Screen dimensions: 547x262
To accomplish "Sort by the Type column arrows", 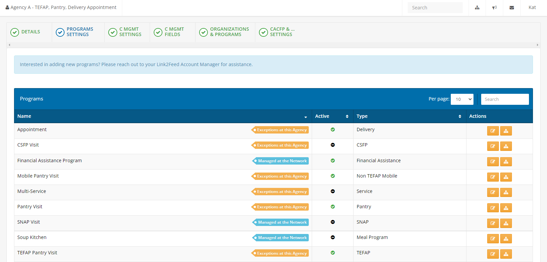I will coord(460,116).
